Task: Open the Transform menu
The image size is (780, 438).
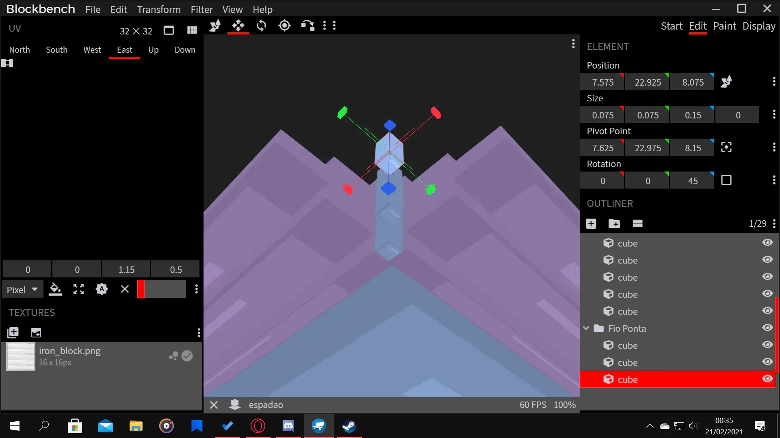Action: pyautogui.click(x=159, y=9)
